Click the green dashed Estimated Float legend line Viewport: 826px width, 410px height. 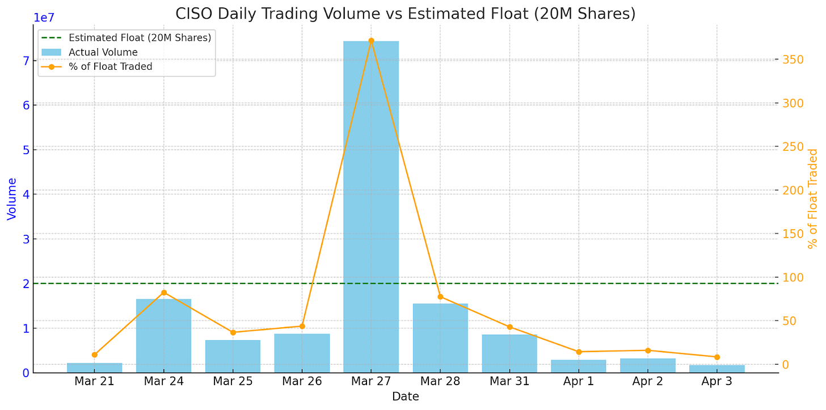[x=51, y=38]
